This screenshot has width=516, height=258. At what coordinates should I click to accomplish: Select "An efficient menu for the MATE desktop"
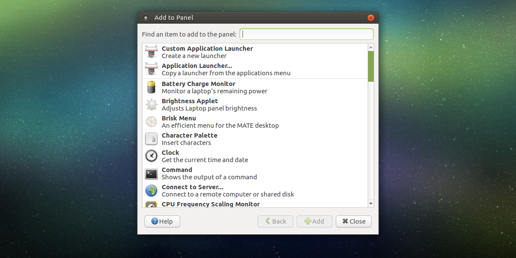coord(220,126)
